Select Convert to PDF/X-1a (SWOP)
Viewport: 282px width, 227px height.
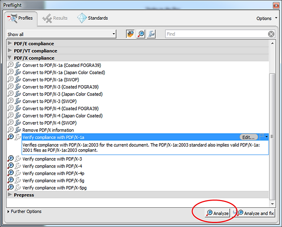tap(51, 80)
